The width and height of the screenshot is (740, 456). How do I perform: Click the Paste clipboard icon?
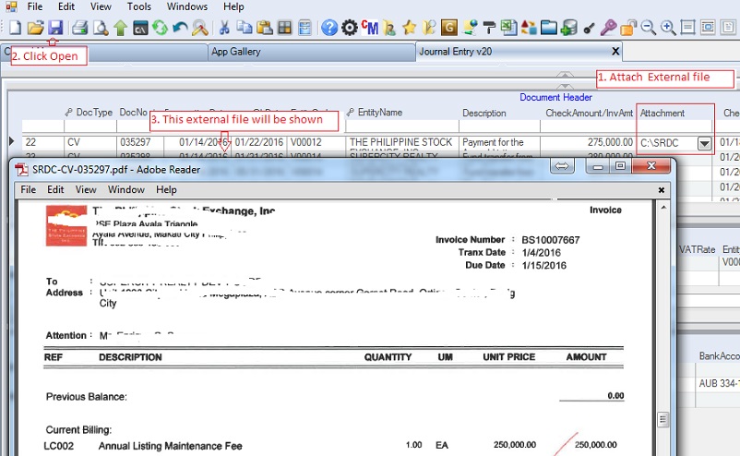tap(265, 28)
